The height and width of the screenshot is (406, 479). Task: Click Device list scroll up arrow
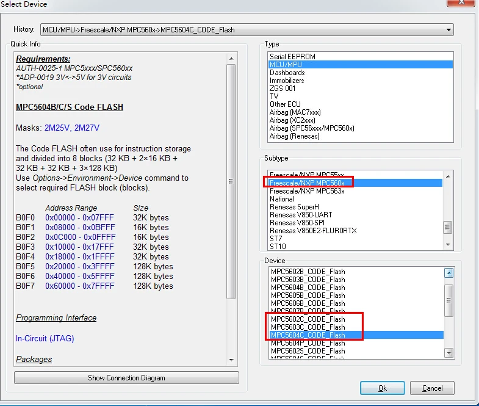(x=448, y=273)
